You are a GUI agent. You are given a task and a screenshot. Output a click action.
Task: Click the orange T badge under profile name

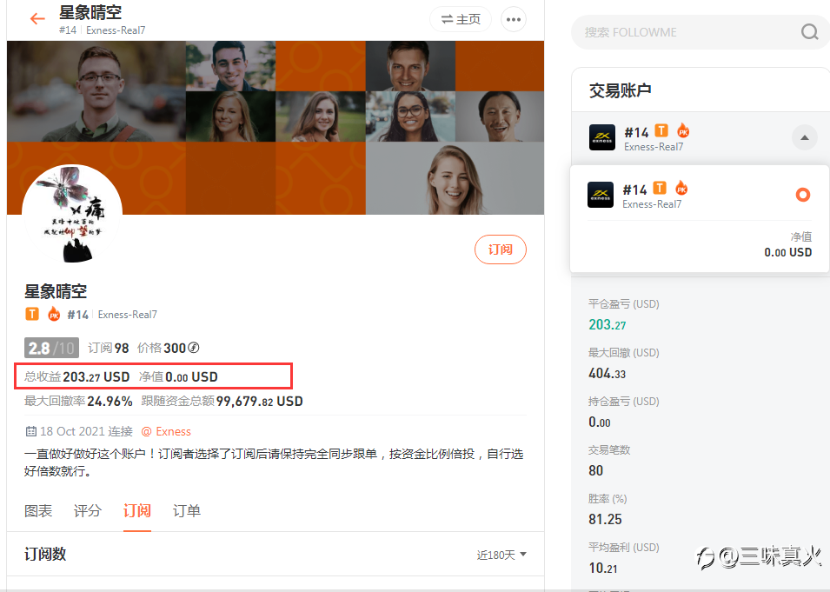point(32,314)
